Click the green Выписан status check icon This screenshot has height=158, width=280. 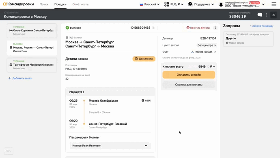click(67, 28)
